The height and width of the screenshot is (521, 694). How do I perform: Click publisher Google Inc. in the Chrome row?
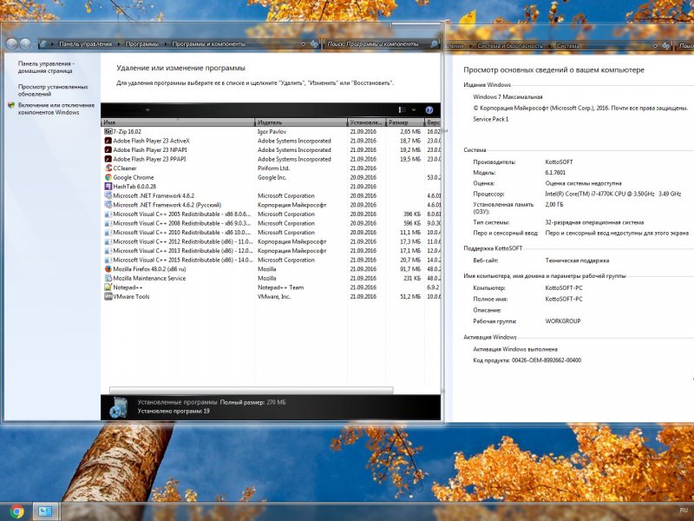(272, 177)
